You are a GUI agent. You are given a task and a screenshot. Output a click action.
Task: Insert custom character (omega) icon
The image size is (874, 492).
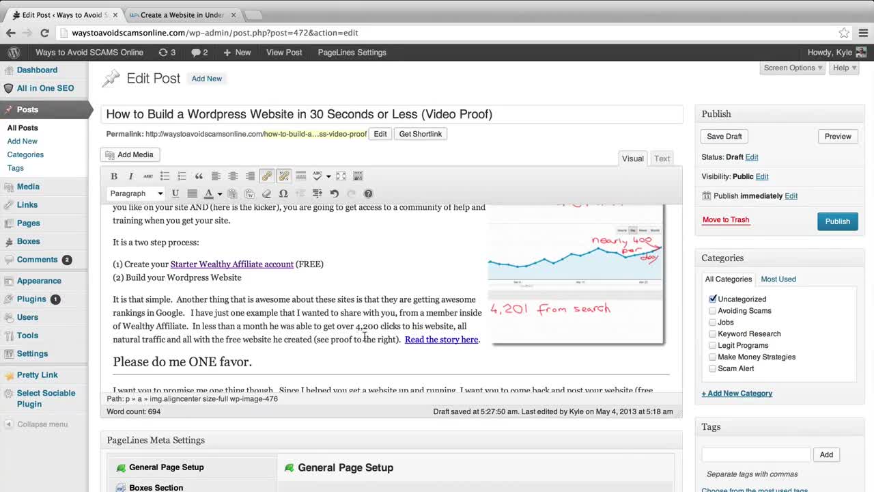283,193
